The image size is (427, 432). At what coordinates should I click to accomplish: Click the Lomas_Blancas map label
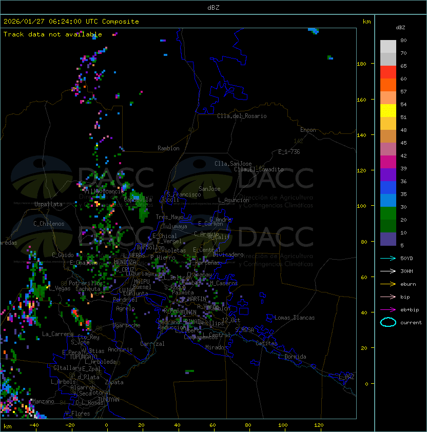pos(295,318)
